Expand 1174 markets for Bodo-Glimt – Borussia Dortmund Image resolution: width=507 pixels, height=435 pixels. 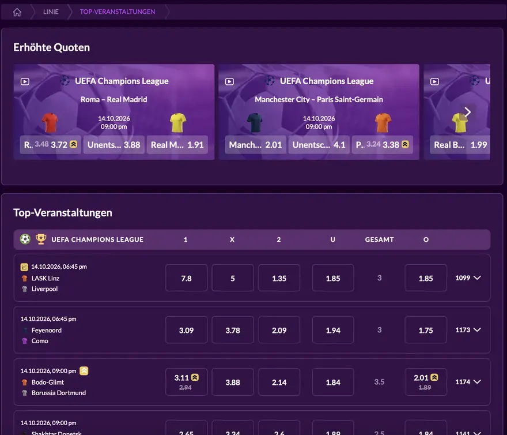468,382
